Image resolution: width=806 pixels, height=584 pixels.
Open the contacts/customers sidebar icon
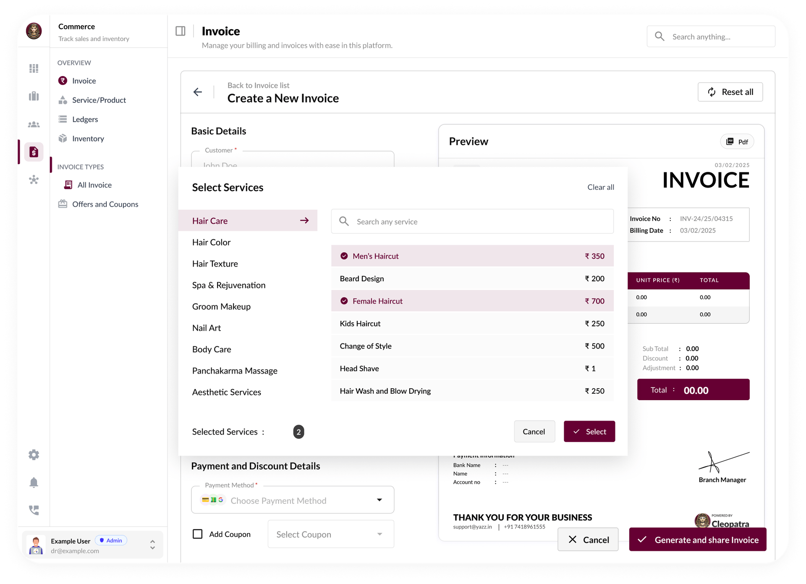coord(34,124)
